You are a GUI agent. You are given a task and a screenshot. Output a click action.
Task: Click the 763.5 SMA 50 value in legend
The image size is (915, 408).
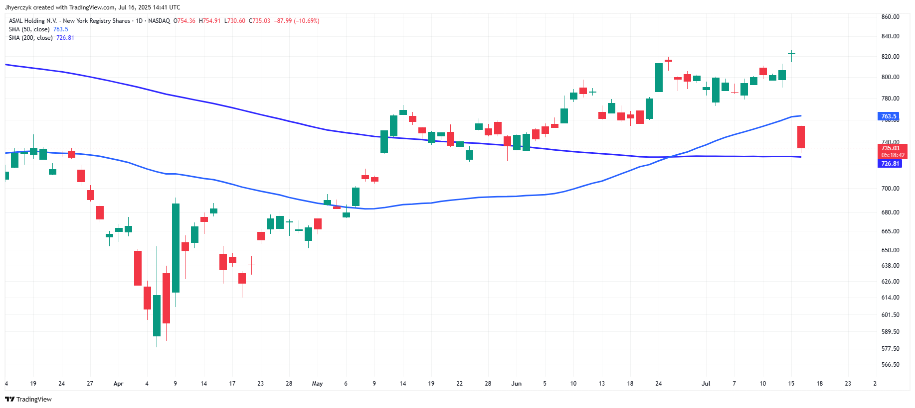click(61, 29)
